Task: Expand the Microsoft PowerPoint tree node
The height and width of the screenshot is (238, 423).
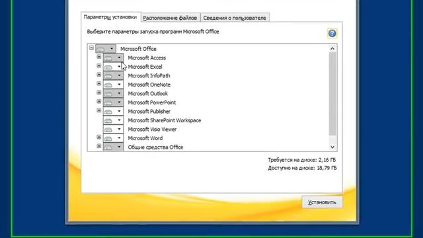Action: click(x=99, y=101)
